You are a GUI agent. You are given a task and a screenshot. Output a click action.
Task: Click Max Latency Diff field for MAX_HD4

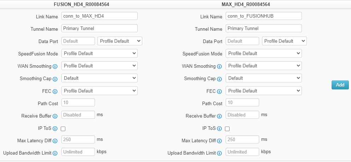point(242,140)
